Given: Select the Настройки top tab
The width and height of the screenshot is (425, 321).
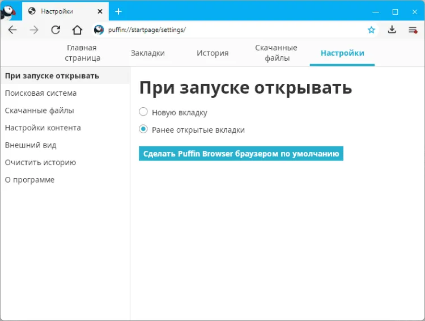Looking at the screenshot, I should [342, 53].
